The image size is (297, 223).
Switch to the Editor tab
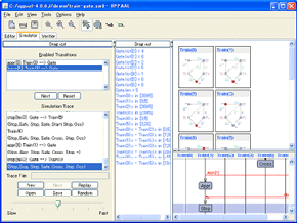point(10,36)
